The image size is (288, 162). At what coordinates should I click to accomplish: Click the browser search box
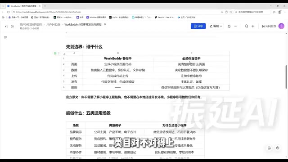252,12
